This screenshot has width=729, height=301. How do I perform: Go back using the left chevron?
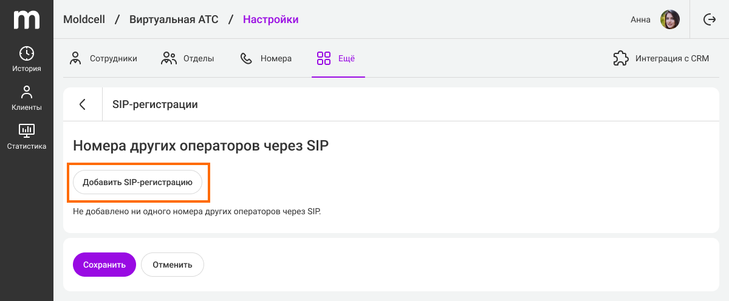point(82,104)
